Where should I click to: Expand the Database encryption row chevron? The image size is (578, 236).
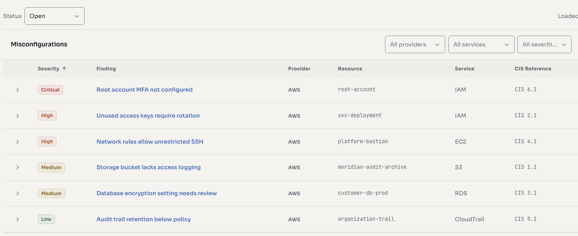click(17, 193)
